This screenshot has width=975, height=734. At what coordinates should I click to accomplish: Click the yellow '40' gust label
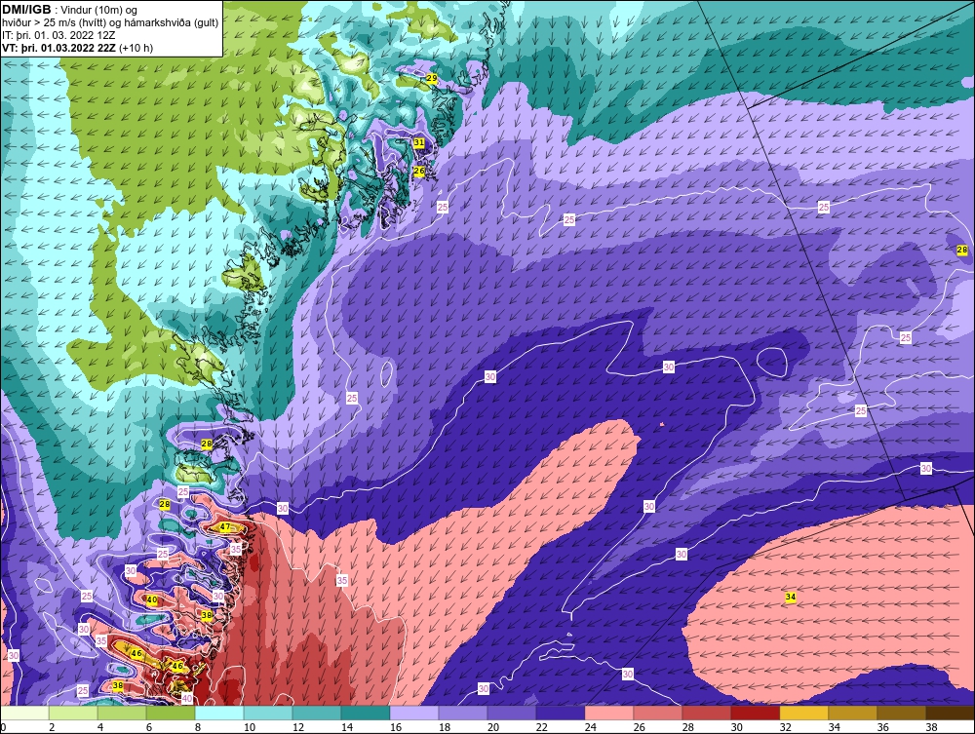[x=151, y=599]
